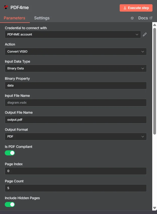Image resolution: width=157 pixels, height=214 pixels.
Task: Click the Include Hidden Pages label
Action: coord(22,198)
